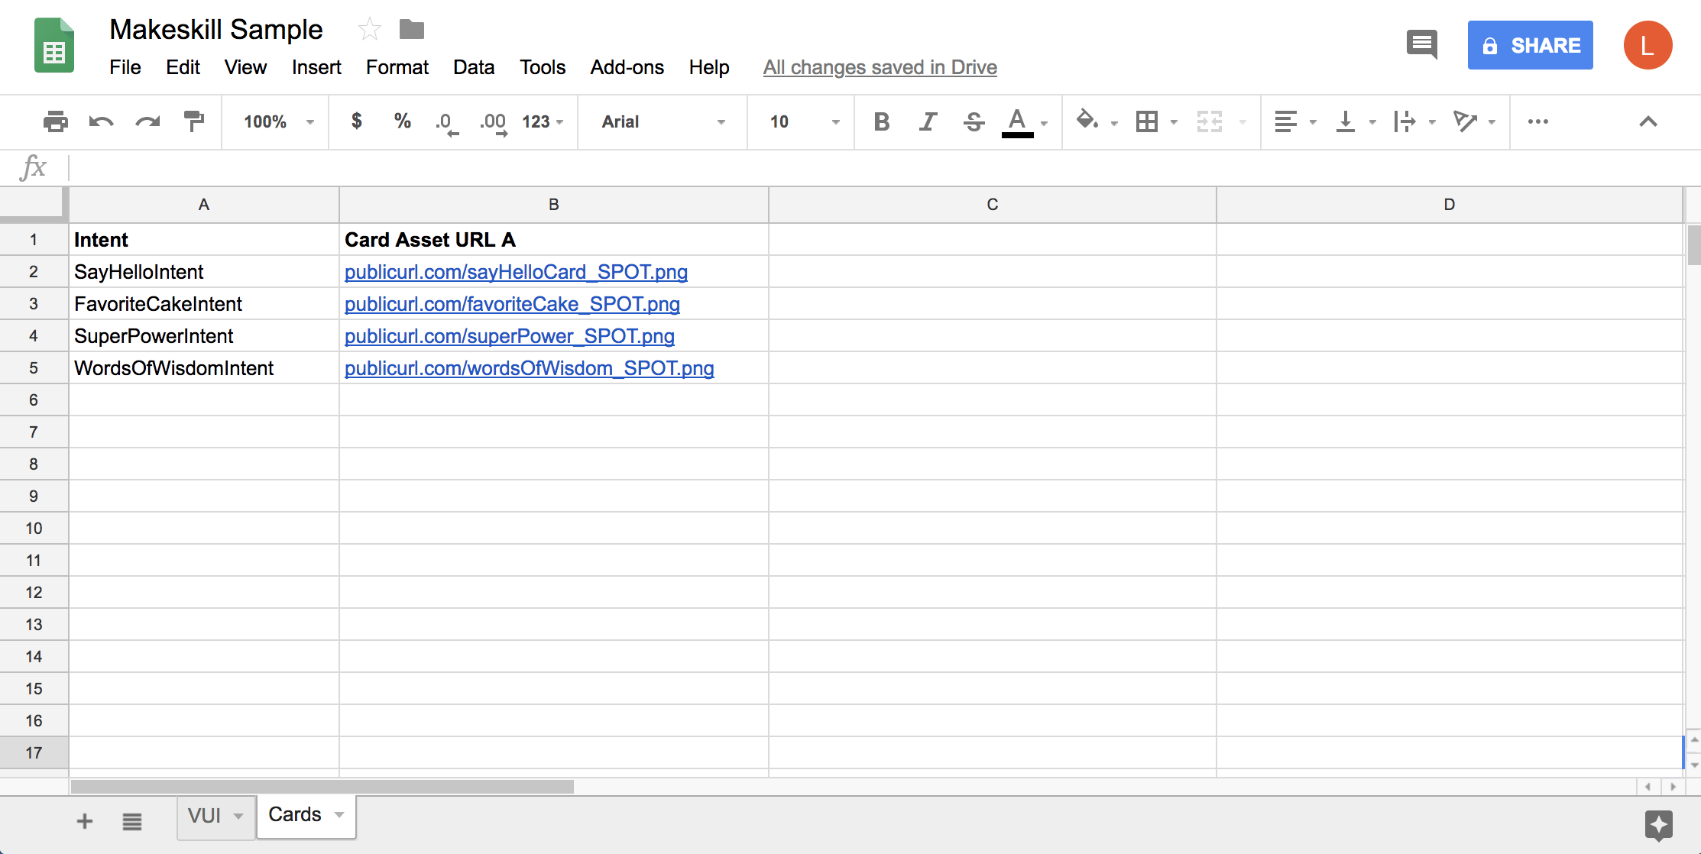
Task: Switch to the VUI sheet tab
Action: [205, 816]
